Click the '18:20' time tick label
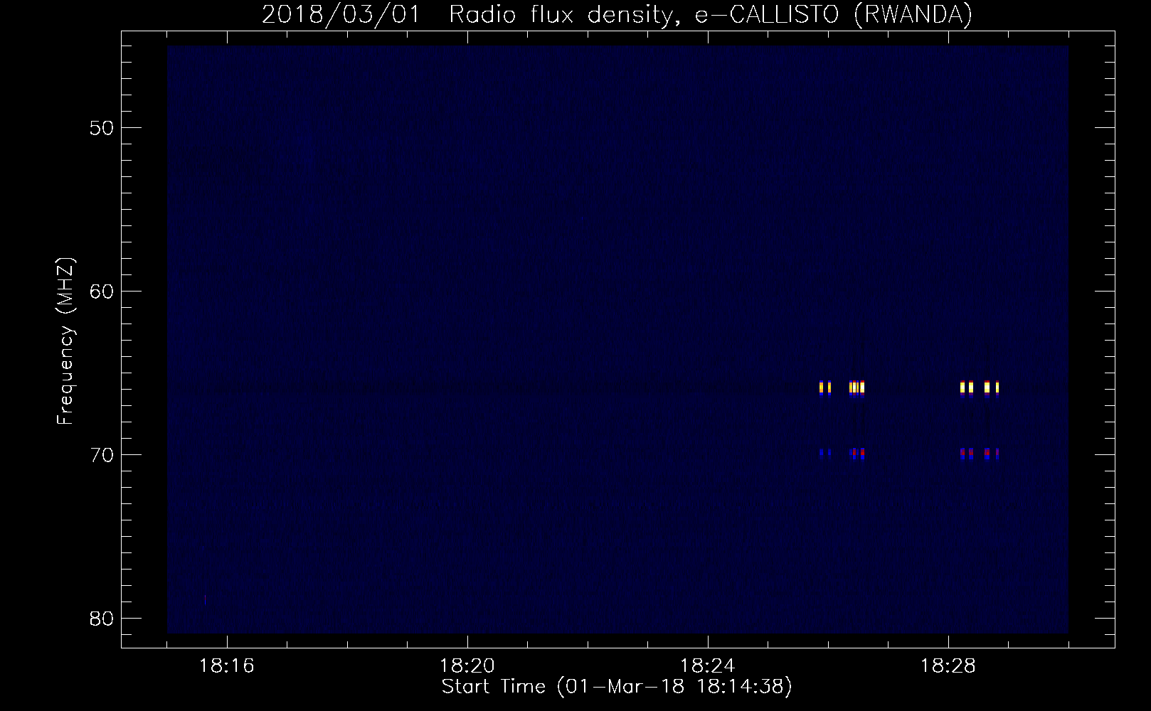 tap(467, 666)
